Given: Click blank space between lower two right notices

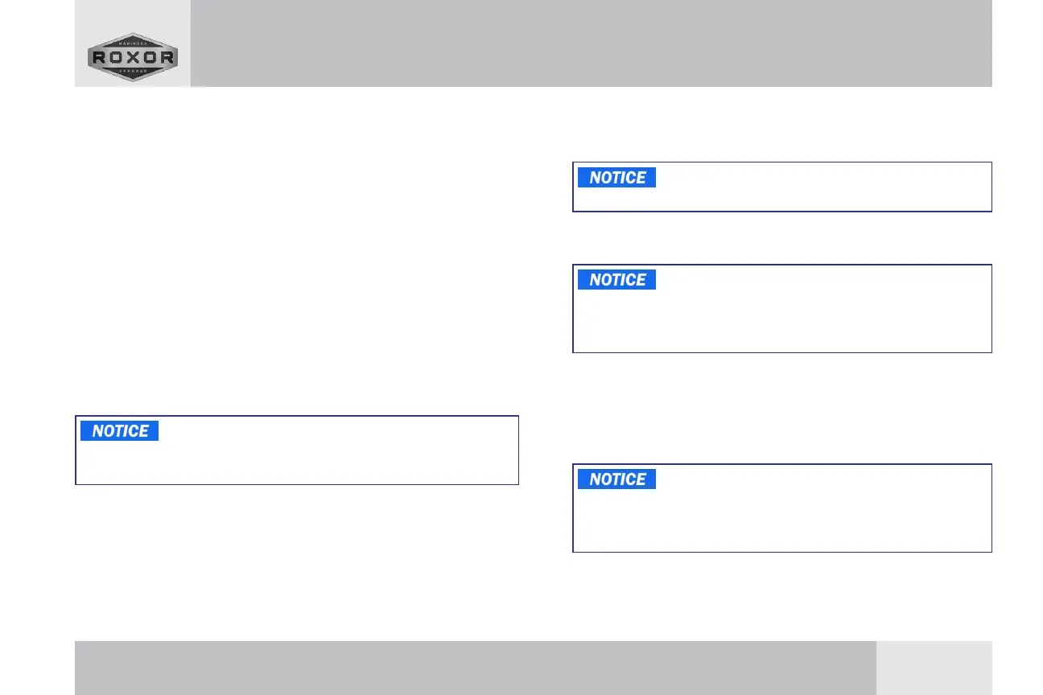Looking at the screenshot, I should pos(782,408).
